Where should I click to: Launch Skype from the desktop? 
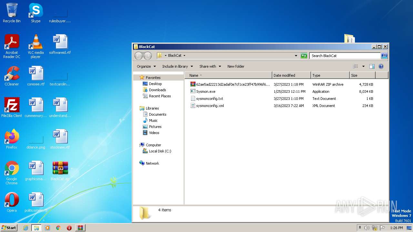35,13
